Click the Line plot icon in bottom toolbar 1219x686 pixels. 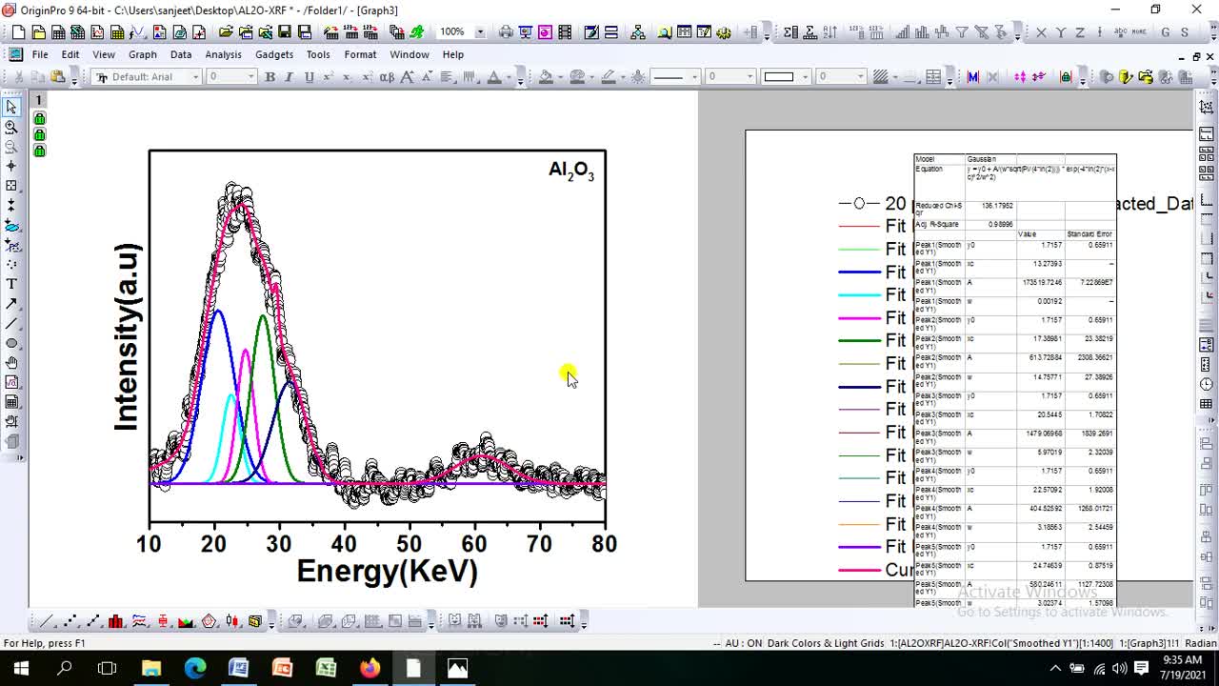(46, 621)
